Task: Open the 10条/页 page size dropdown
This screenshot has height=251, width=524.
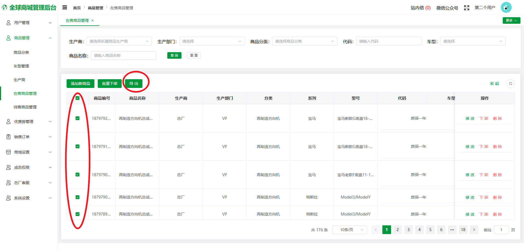Action: pos(349,230)
